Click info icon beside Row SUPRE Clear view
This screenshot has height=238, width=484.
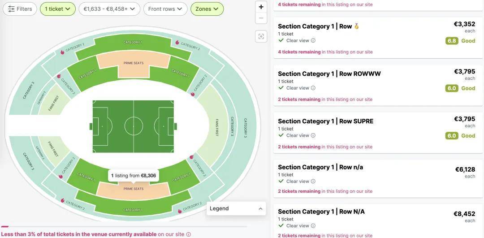pyautogui.click(x=313, y=135)
